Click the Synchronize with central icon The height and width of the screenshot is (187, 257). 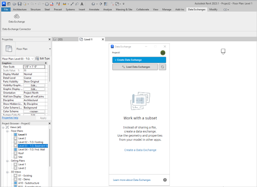tap(25, 4)
